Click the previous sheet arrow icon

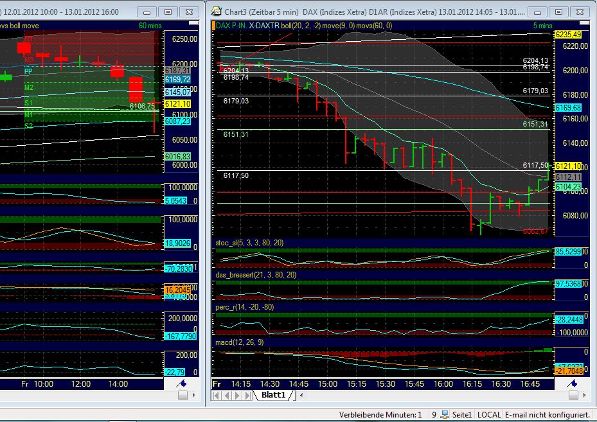pyautogui.click(x=226, y=395)
